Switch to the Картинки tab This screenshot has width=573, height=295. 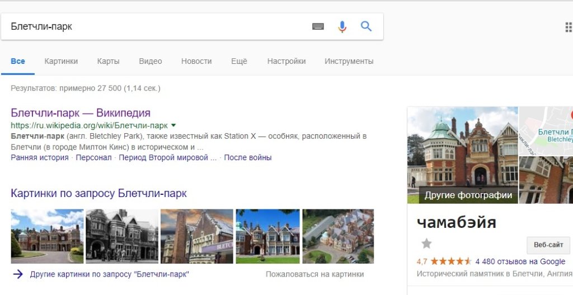click(x=61, y=61)
